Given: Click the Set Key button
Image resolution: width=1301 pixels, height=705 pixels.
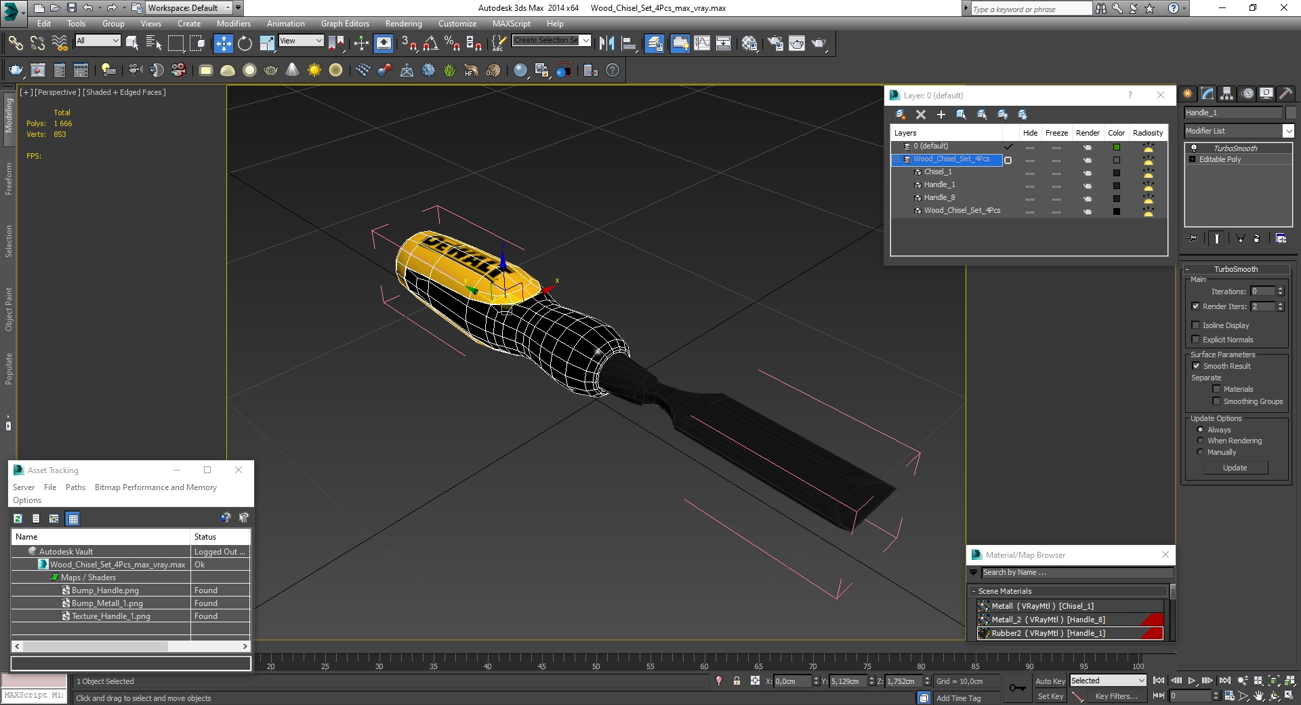Looking at the screenshot, I should tap(1050, 696).
